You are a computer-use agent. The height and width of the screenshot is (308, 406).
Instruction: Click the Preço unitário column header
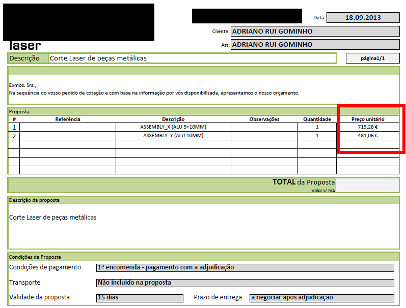coord(368,119)
